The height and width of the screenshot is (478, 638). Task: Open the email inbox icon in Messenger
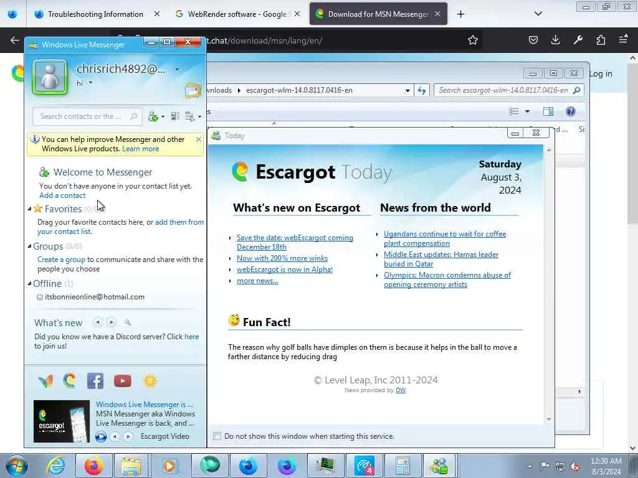(193, 90)
